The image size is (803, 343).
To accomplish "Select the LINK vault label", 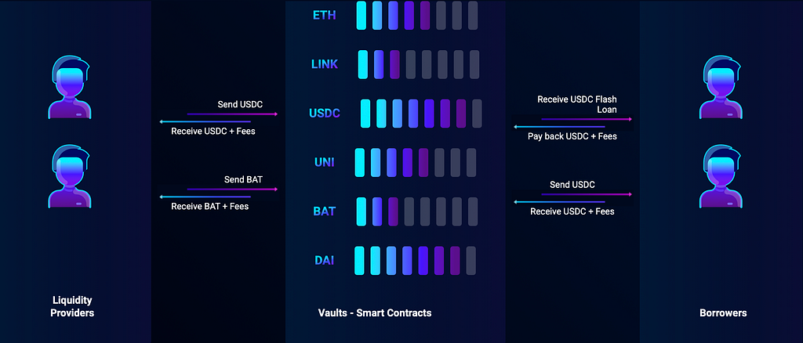I will coord(325,64).
